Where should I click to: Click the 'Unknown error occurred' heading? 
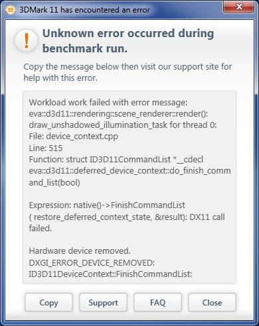128,41
